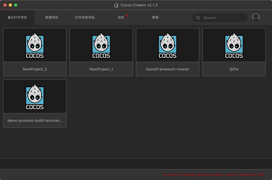The width and height of the screenshot is (272, 180).
Task: Minimize the window with the yellow button
Action: click(10, 5)
